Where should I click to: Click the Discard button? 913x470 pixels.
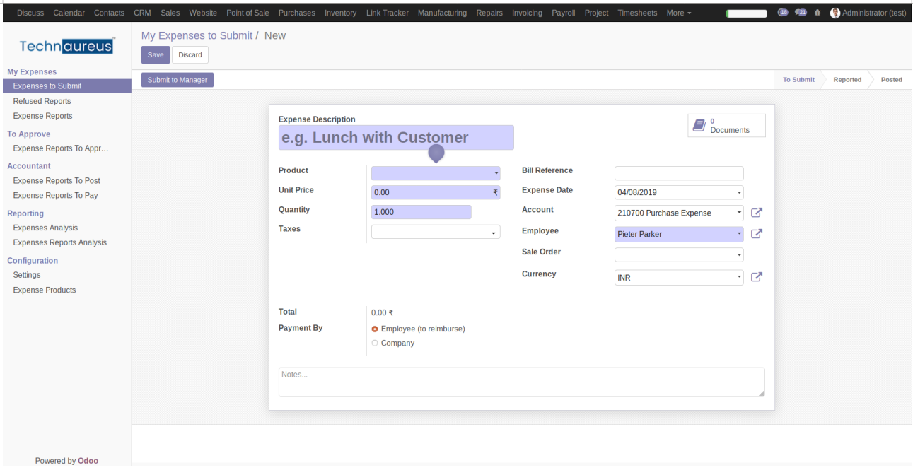click(190, 54)
